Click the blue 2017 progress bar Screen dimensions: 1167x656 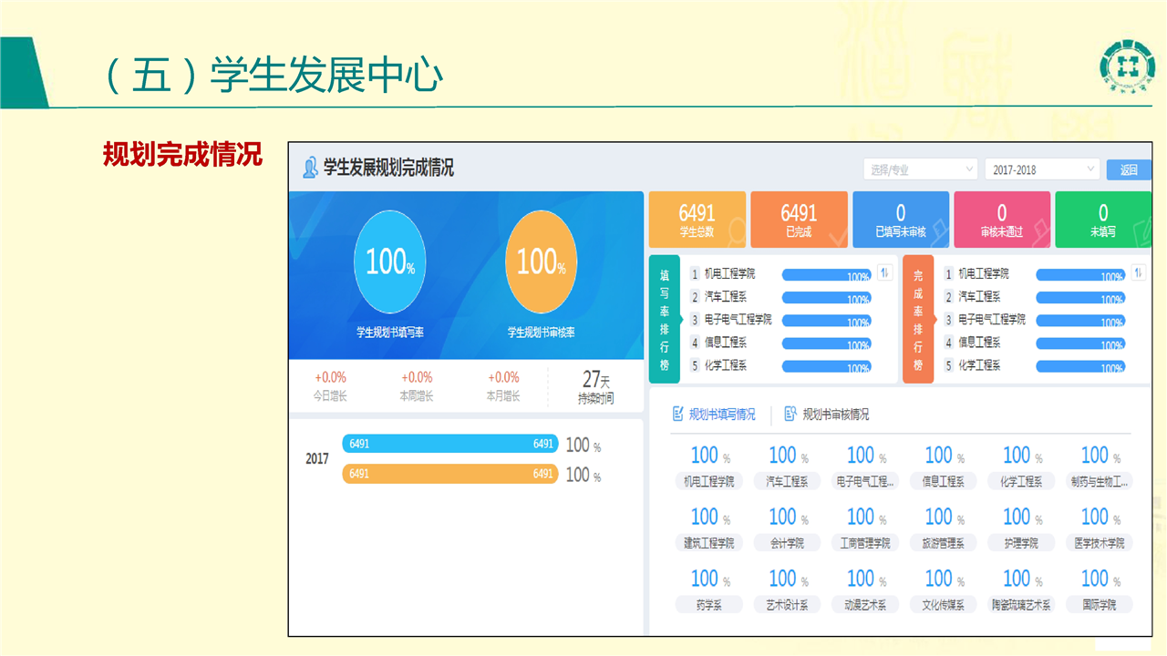coord(449,444)
